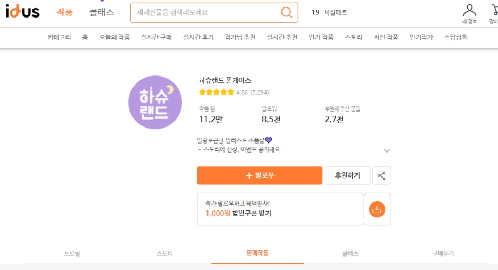Expand the shop description chevron
Image resolution: width=498 pixels, height=270 pixels.
[386, 151]
